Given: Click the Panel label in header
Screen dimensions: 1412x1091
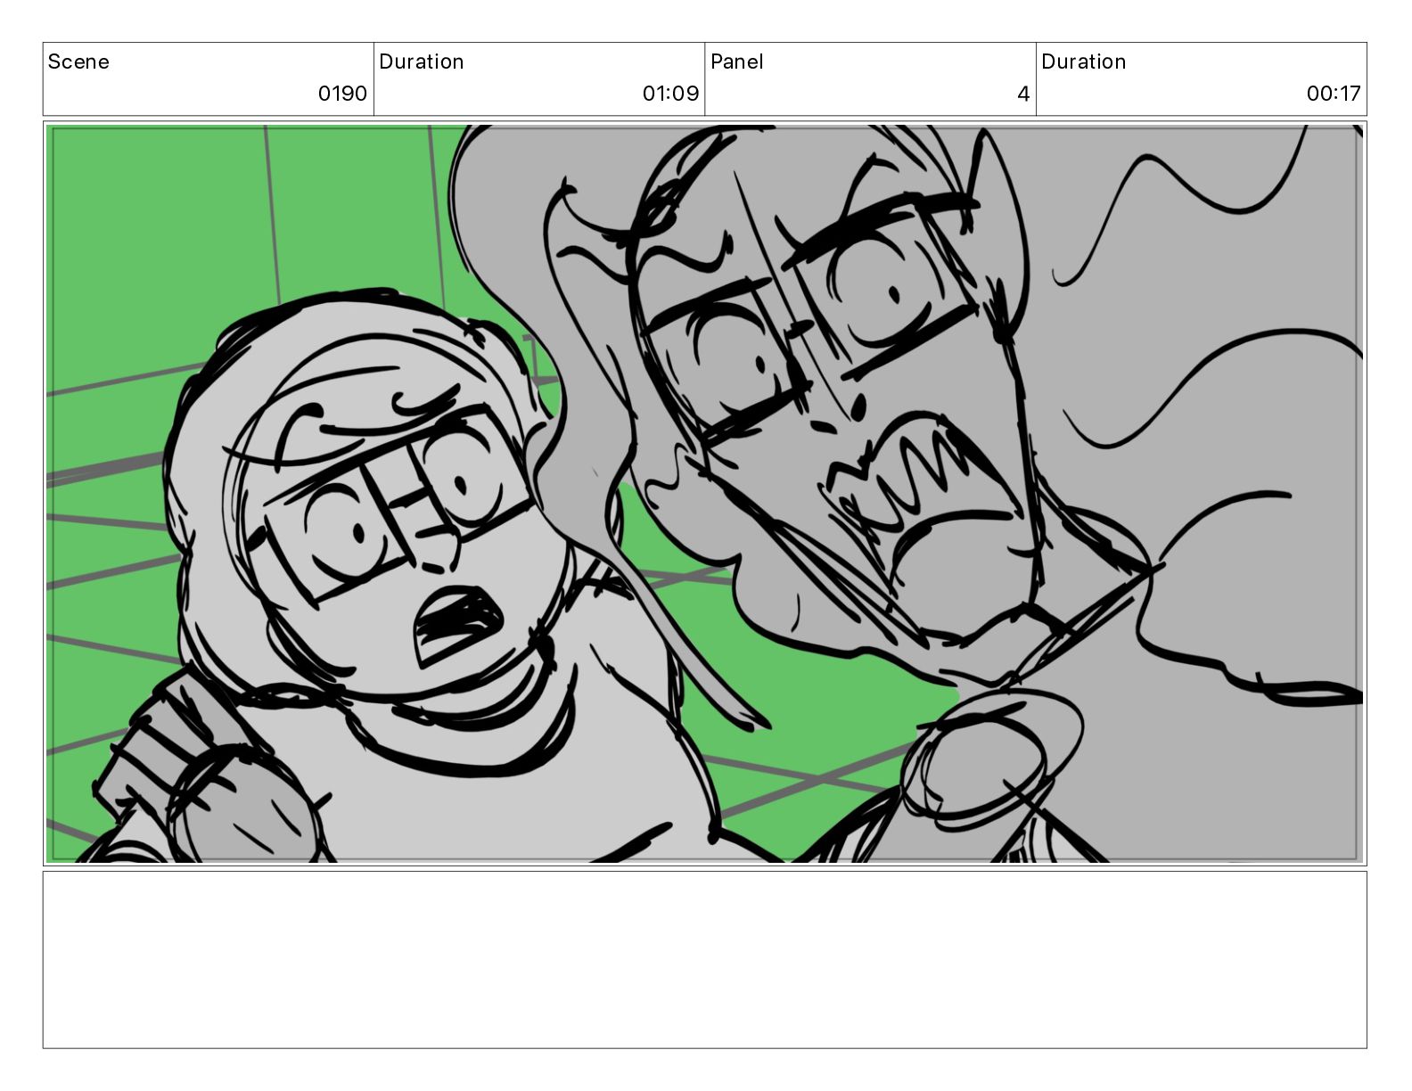Looking at the screenshot, I should [x=736, y=62].
